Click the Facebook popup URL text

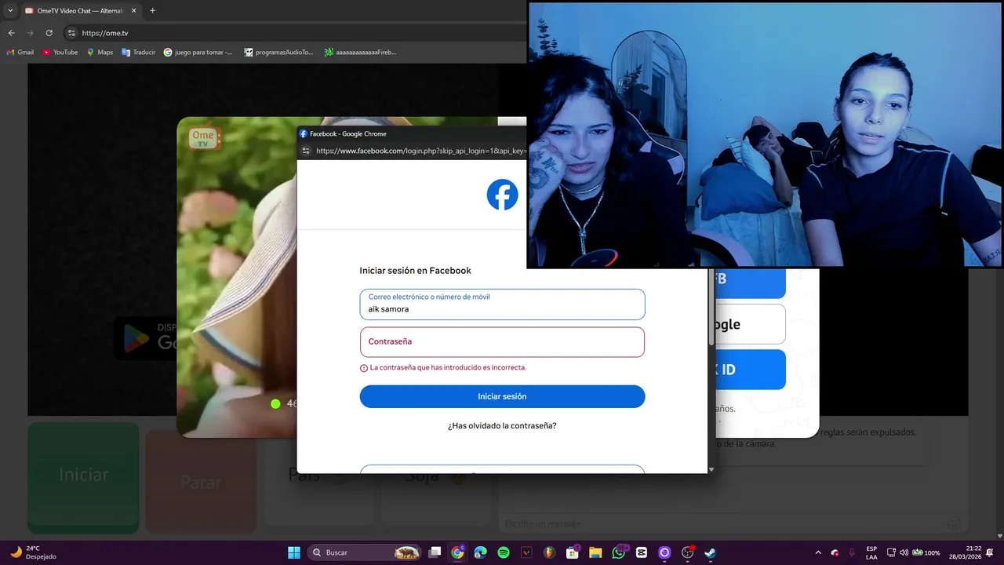click(420, 150)
